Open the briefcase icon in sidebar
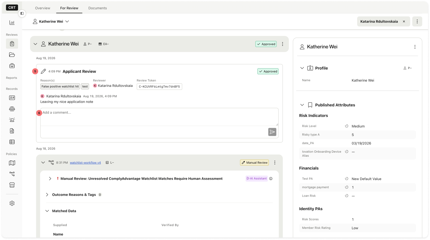Screen dimensions: 430x240 pos(12,66)
